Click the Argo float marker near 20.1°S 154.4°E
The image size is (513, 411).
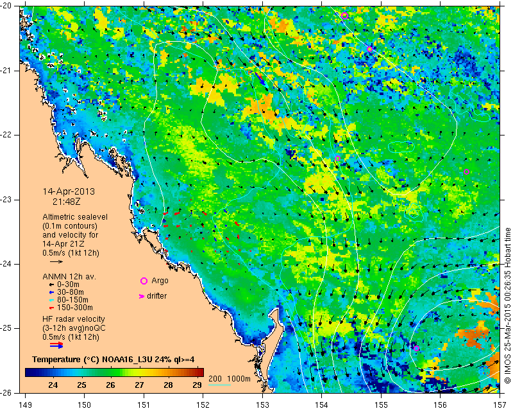pos(344,15)
